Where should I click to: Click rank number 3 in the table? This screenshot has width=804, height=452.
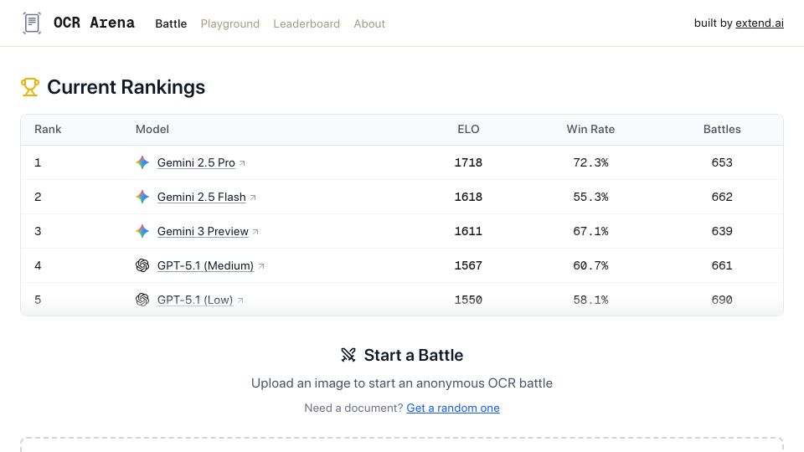pyautogui.click(x=38, y=231)
